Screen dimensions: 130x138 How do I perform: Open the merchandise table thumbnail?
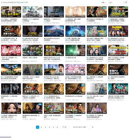tap(54, 108)
